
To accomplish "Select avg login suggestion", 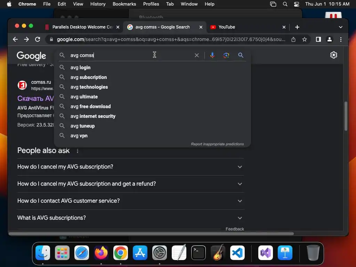I will click(x=152, y=67).
